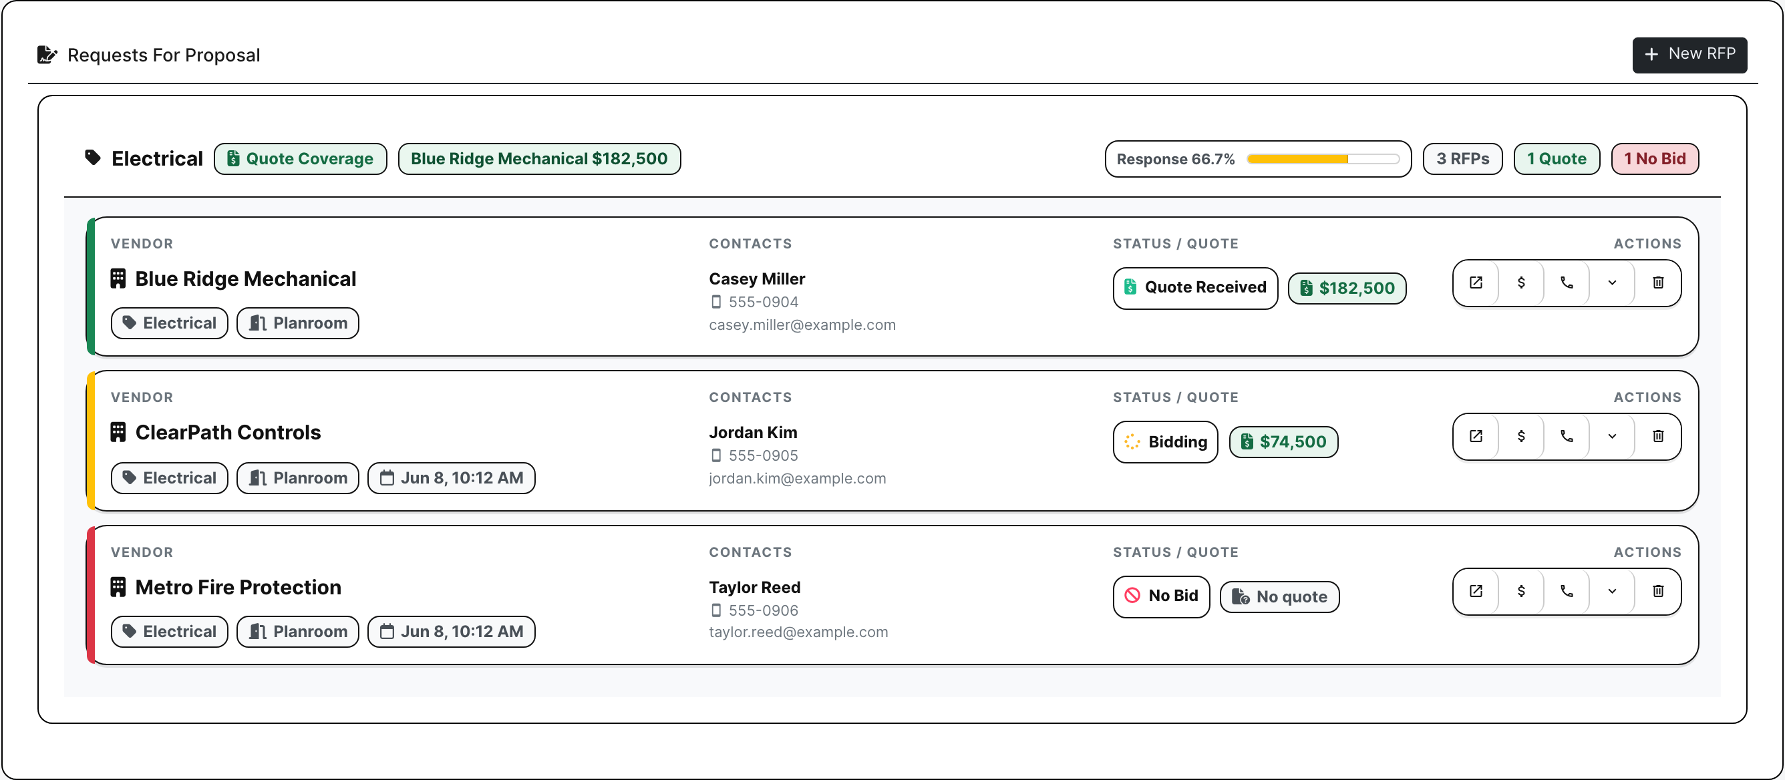Expand chevron menu for Blue Ridge Mechanical
This screenshot has width=1785, height=780.
(1613, 282)
